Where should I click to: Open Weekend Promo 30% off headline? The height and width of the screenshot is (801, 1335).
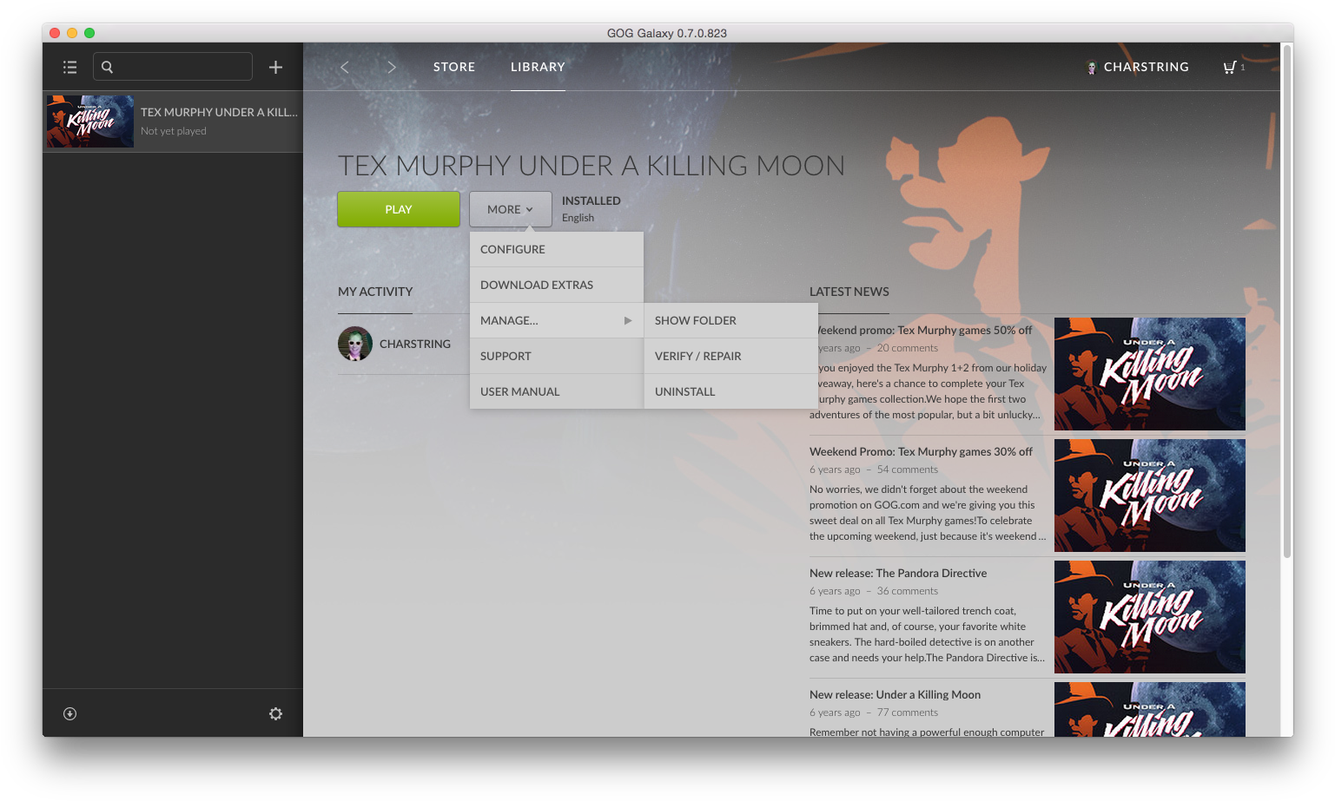(x=921, y=451)
